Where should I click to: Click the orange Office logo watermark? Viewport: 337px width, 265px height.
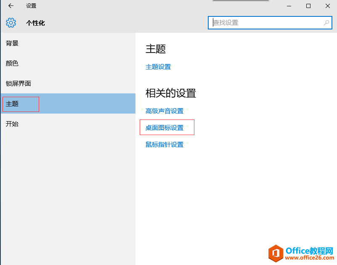276,254
